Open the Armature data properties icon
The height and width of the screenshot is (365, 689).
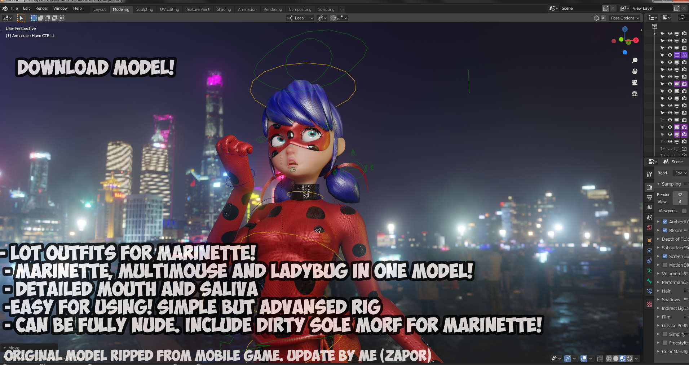pos(649,271)
